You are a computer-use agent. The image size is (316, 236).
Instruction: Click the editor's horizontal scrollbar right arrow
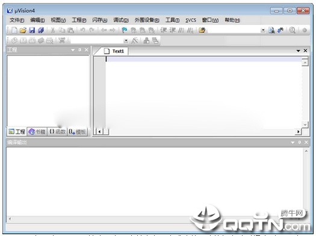298,132
